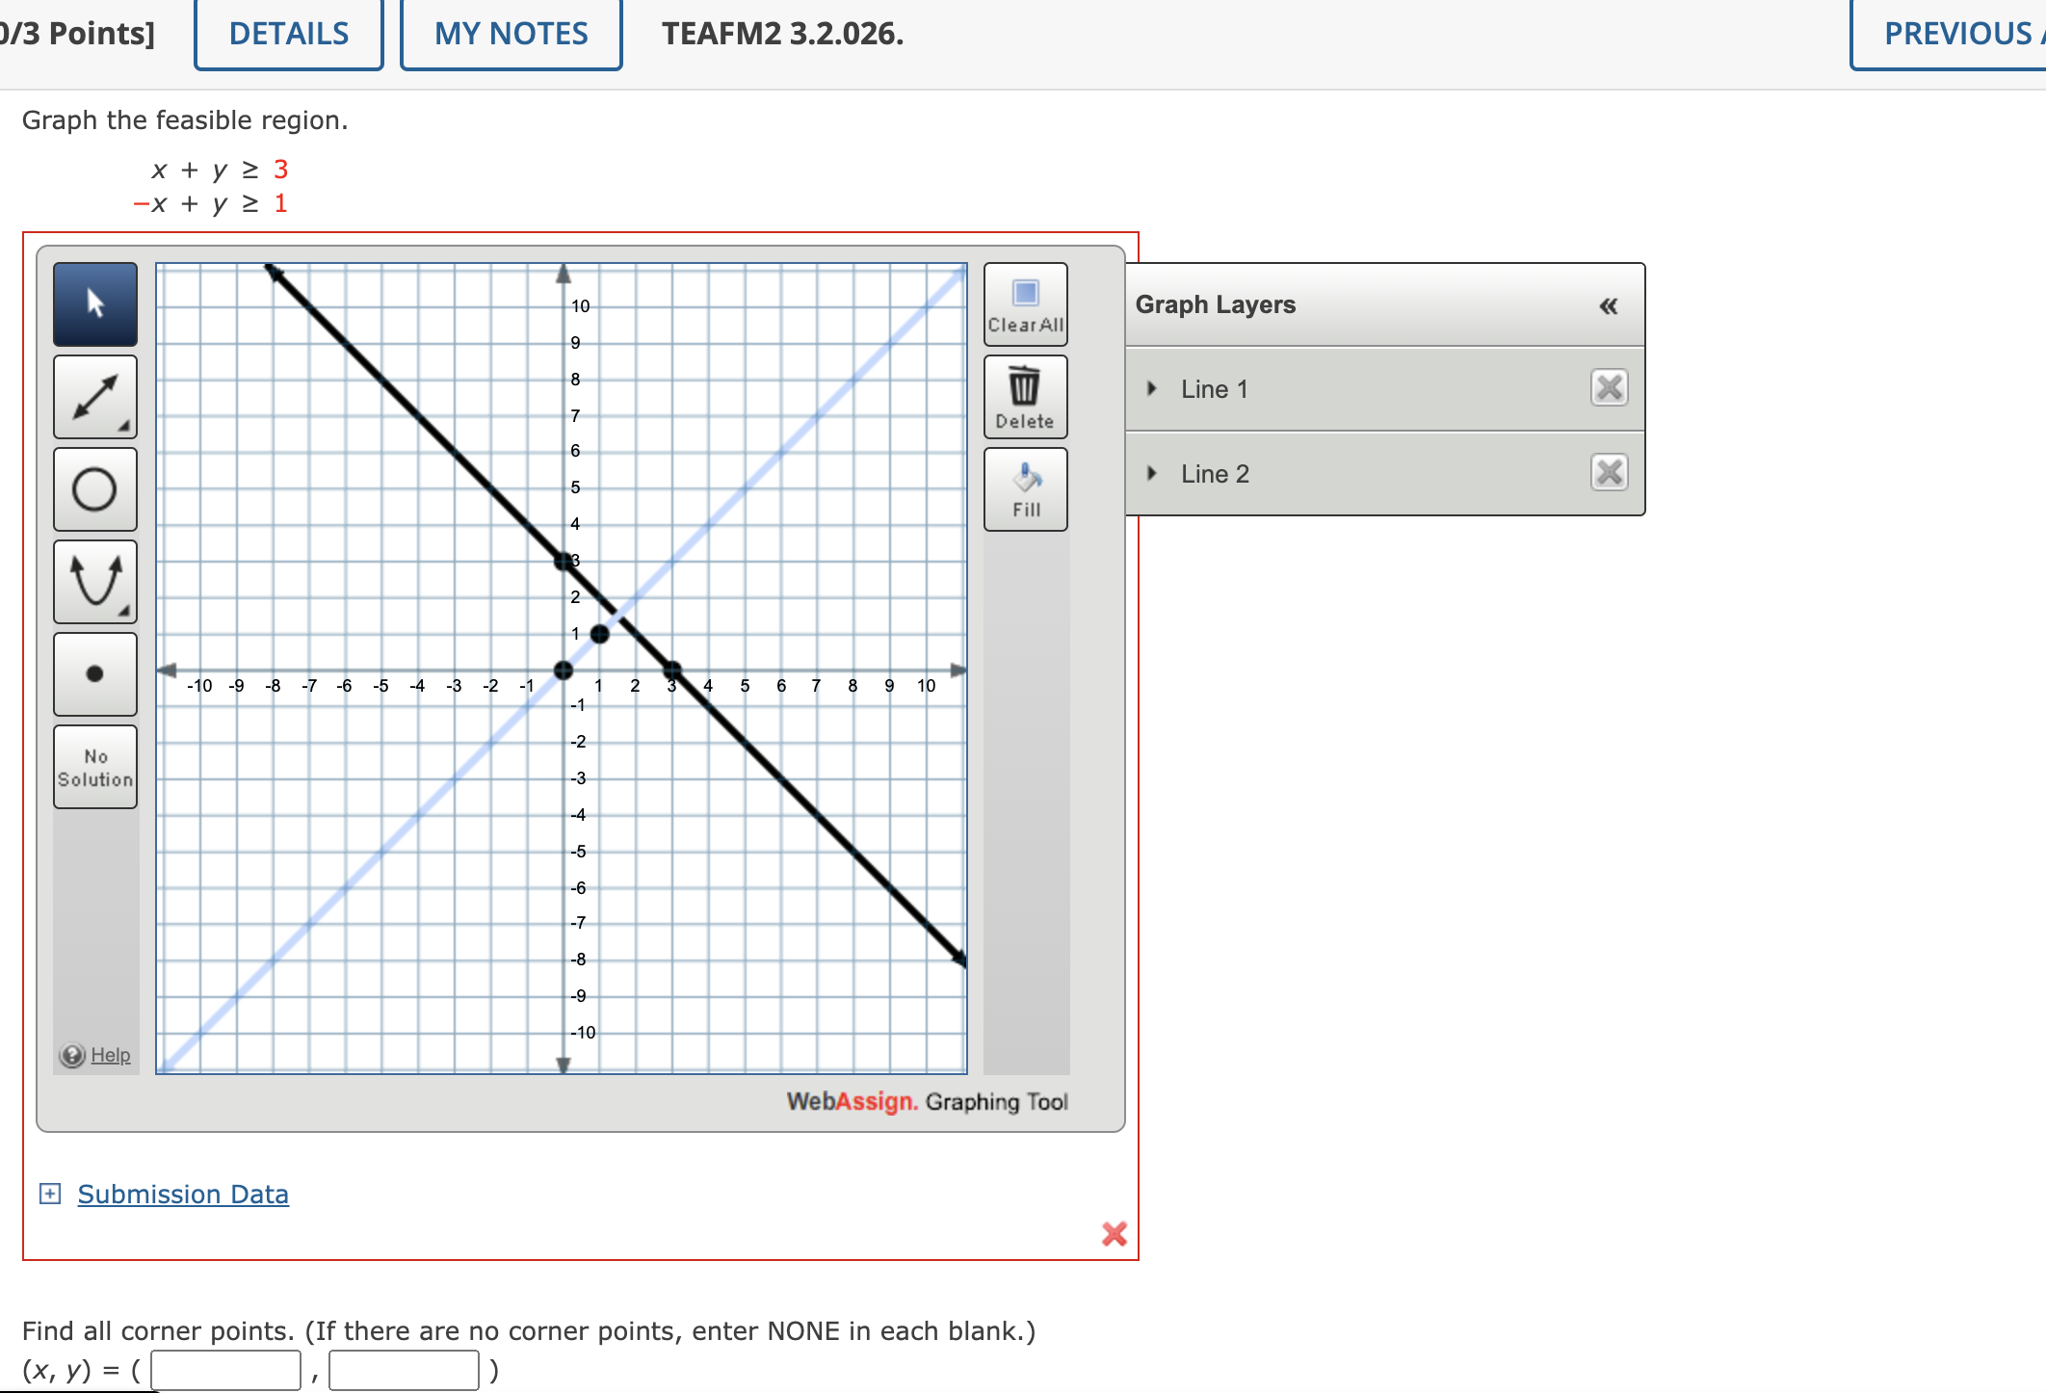Activate the Delete trash tool
The height and width of the screenshot is (1393, 2046).
tap(1024, 395)
